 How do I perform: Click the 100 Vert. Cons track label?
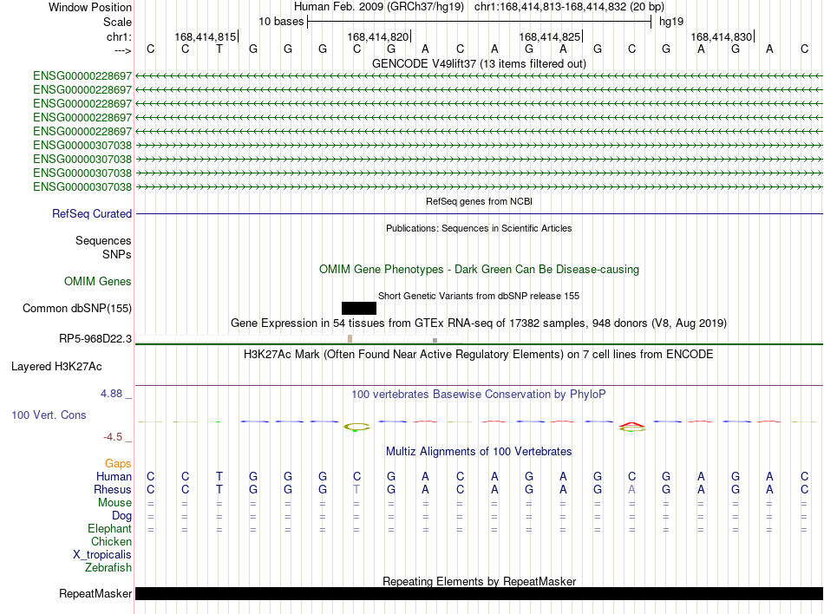point(49,415)
